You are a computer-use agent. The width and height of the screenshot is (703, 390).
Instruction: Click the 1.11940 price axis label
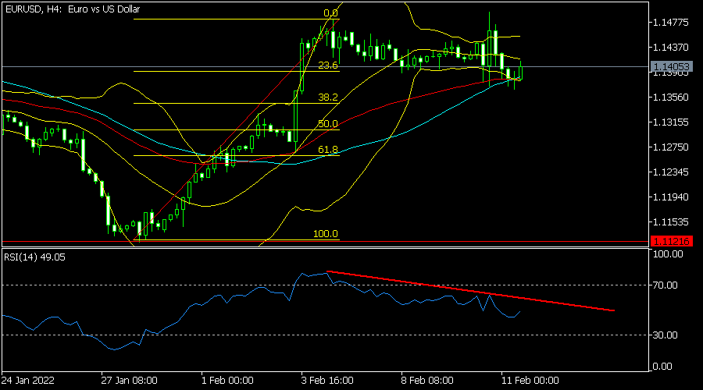[x=671, y=197]
